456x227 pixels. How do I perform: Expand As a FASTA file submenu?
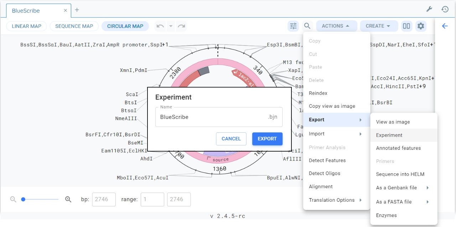(404, 202)
